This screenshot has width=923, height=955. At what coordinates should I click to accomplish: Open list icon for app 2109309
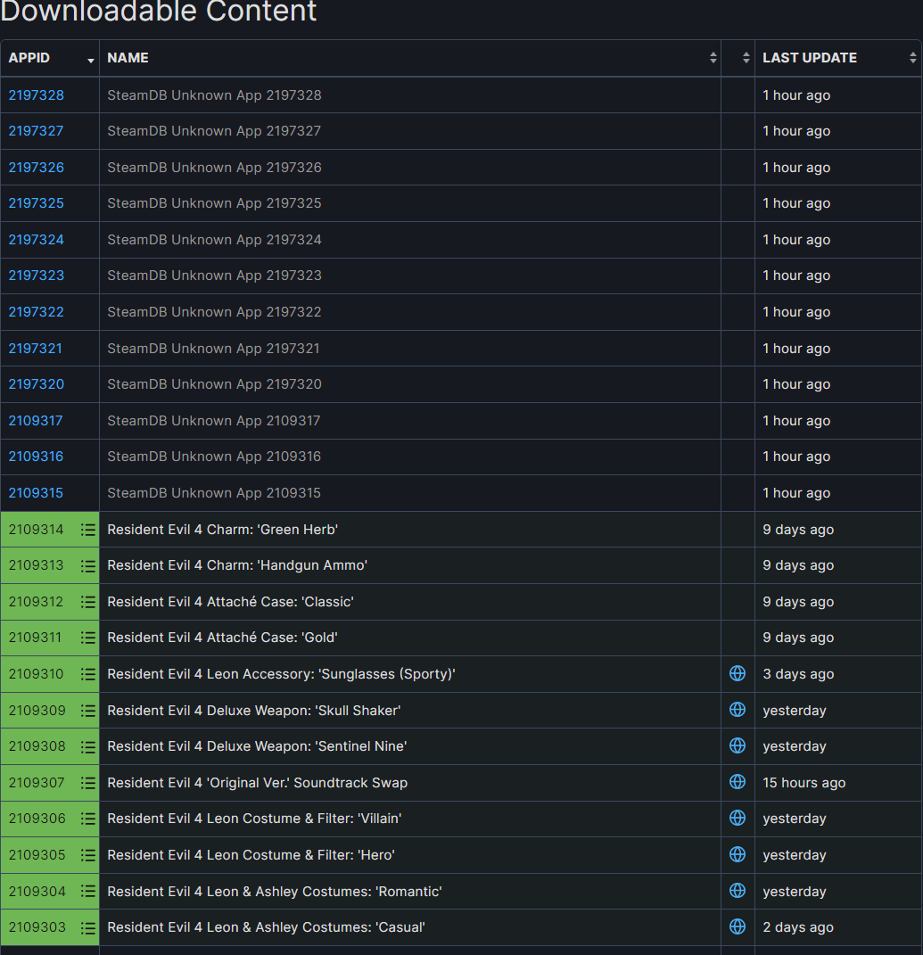(x=88, y=710)
